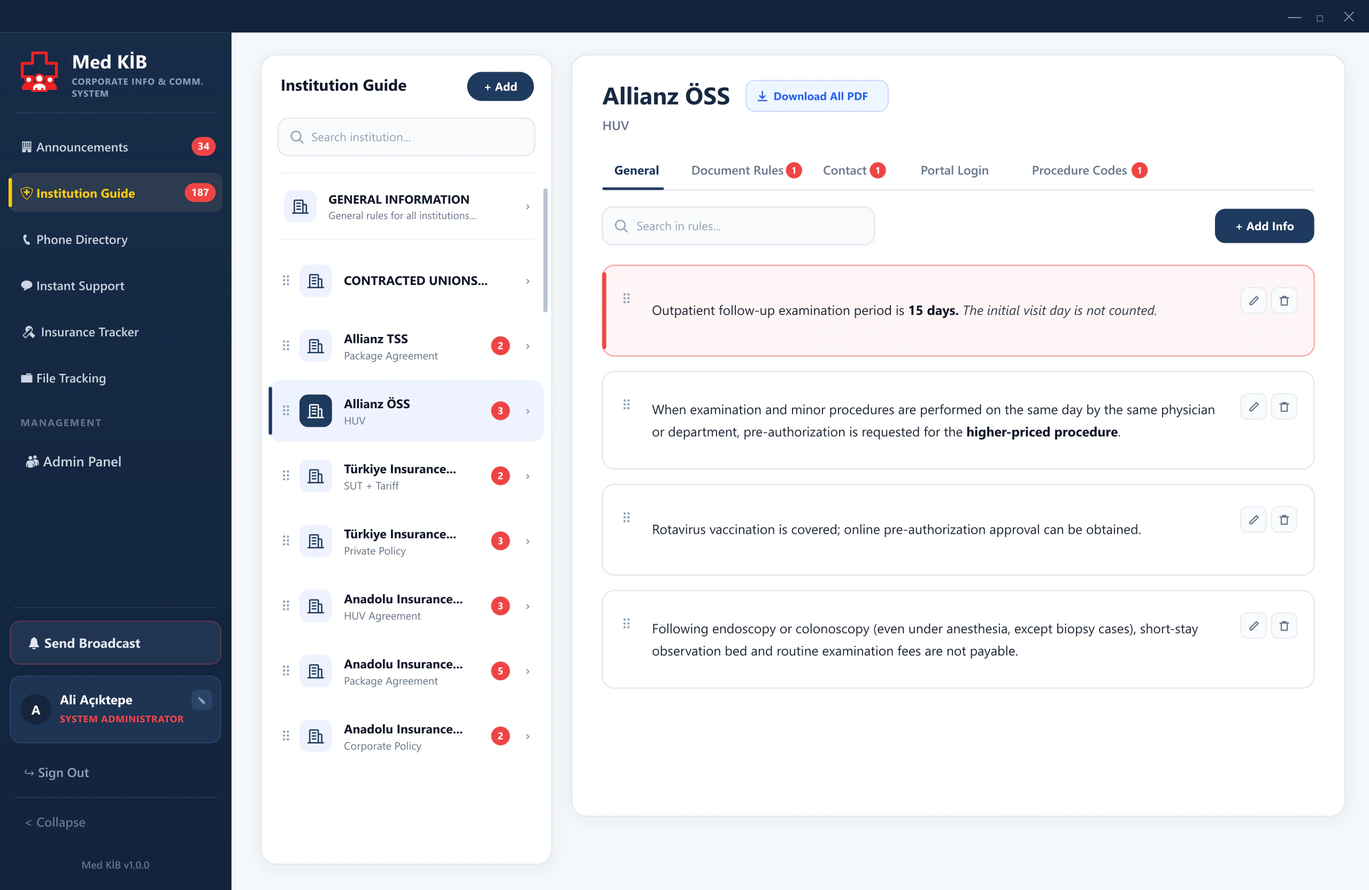Screen dimensions: 1369x890
Task: Click the Send Broadcast button
Action: pyautogui.click(x=115, y=642)
